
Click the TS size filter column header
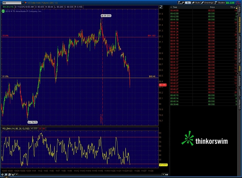point(233,7)
